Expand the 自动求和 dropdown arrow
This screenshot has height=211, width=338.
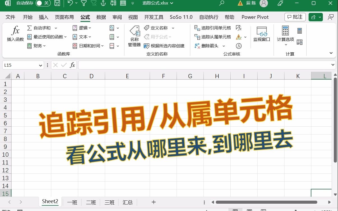pyautogui.click(x=56, y=28)
